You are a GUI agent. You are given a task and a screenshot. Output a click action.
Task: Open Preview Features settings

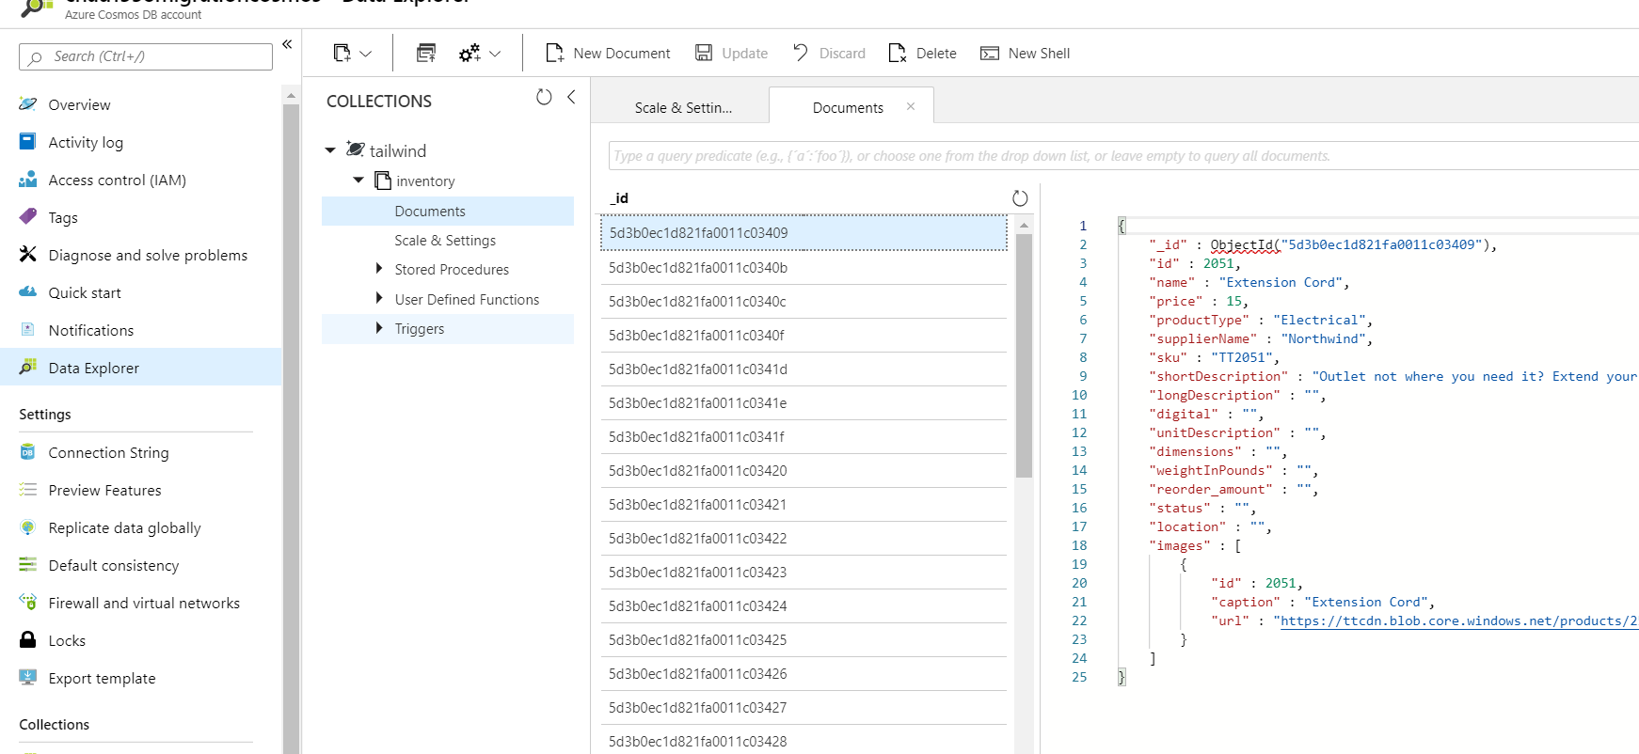pos(141,490)
